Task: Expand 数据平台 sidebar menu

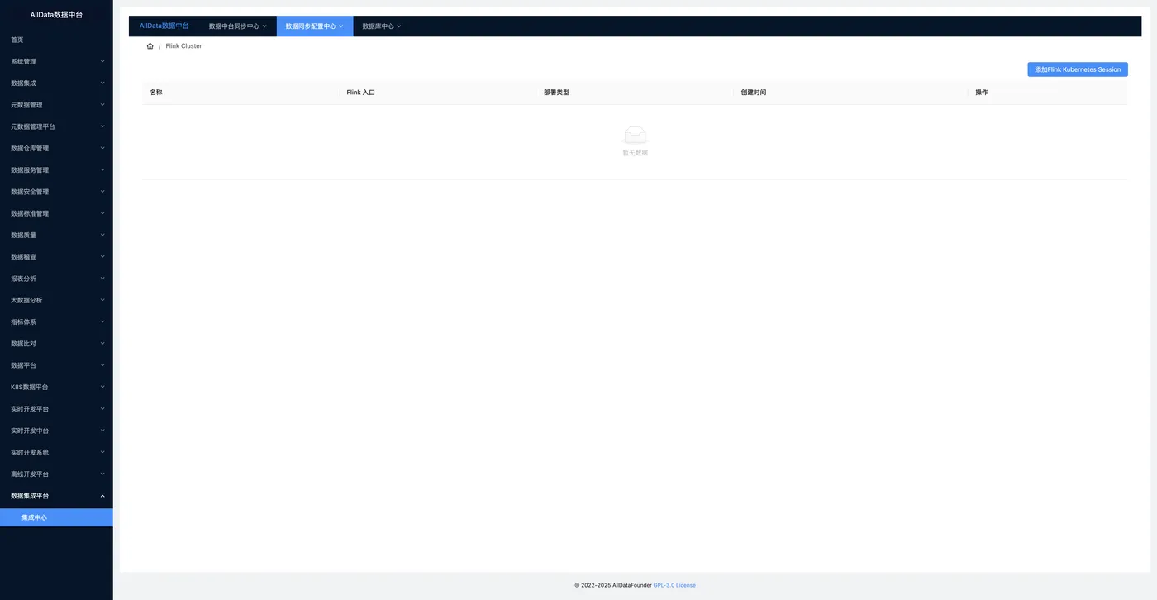Action: tap(56, 365)
